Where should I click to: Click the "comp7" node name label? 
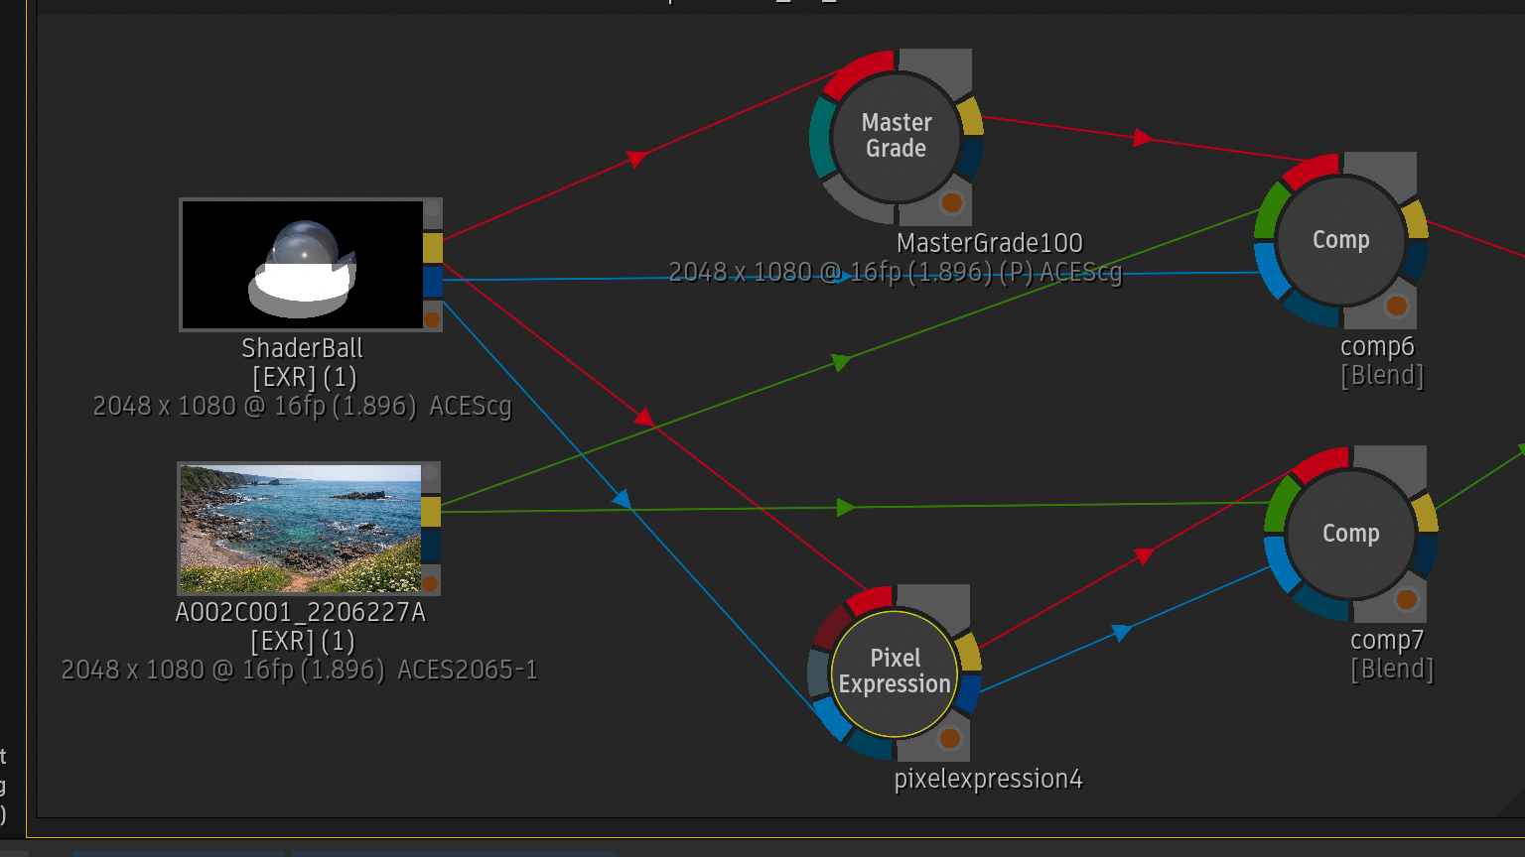point(1387,640)
